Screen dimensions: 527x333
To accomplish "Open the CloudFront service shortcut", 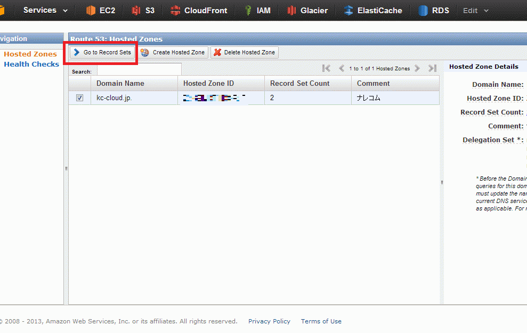I will click(199, 11).
